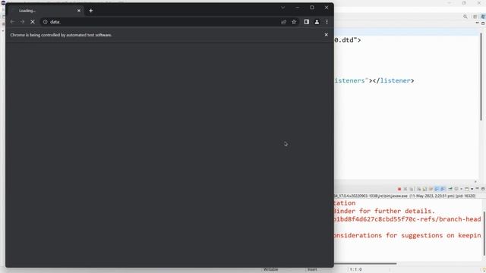486x273 pixels.
Task: Open display selected console button in Eclipse
Action: [456, 189]
